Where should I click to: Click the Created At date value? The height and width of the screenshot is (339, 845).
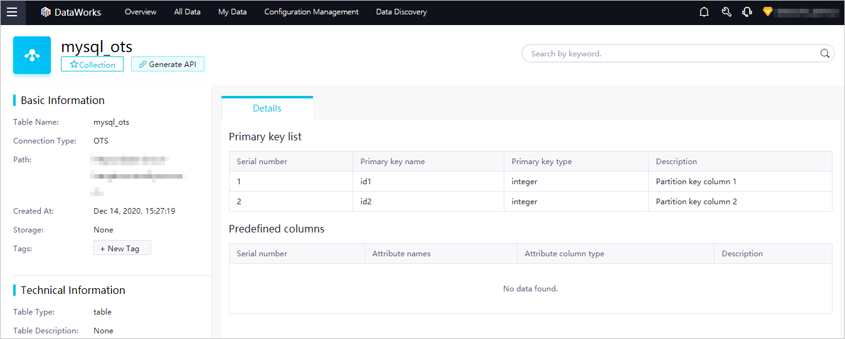click(134, 211)
